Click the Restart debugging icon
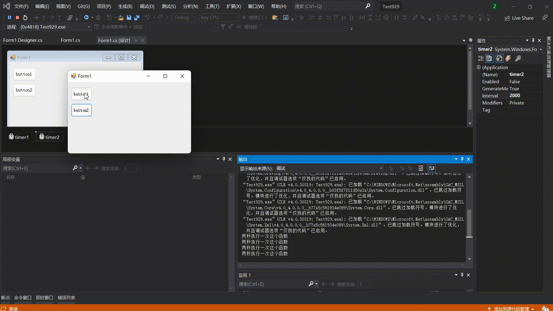This screenshot has height=311, width=553. (25, 18)
